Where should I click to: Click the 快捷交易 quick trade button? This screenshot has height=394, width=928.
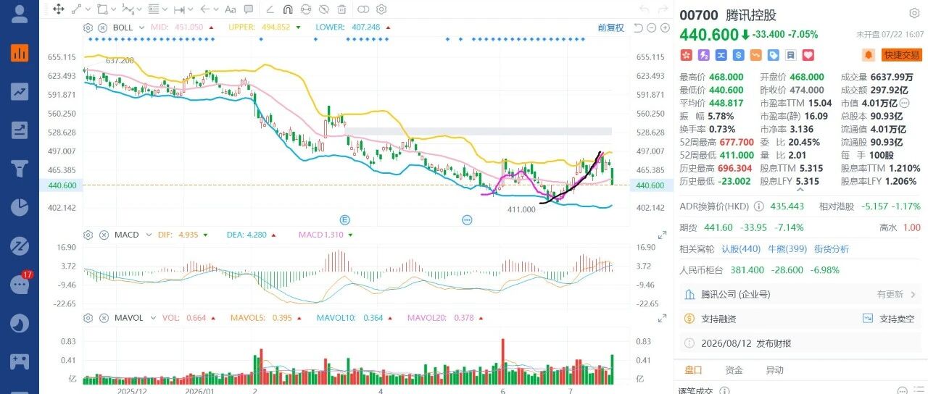(901, 55)
